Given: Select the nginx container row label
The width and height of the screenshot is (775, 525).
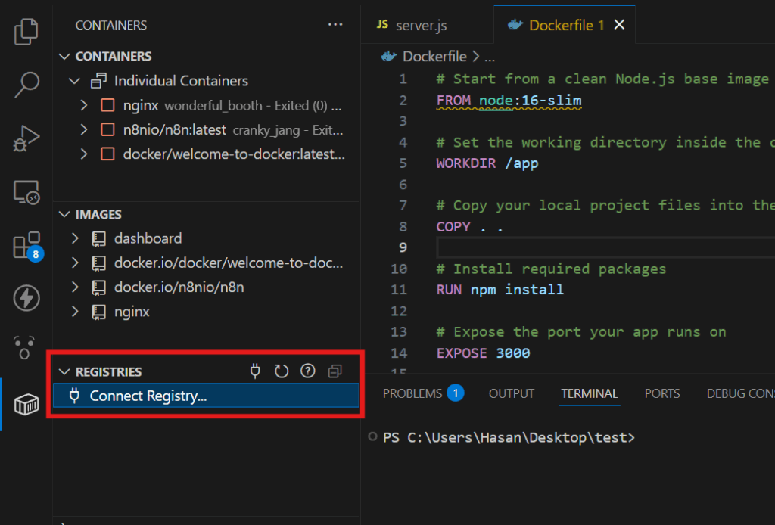Looking at the screenshot, I should pyautogui.click(x=140, y=105).
